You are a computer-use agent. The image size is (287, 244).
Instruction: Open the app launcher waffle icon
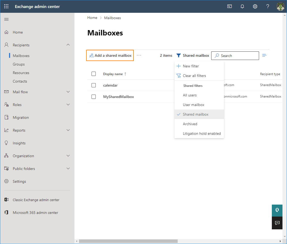point(6,6)
